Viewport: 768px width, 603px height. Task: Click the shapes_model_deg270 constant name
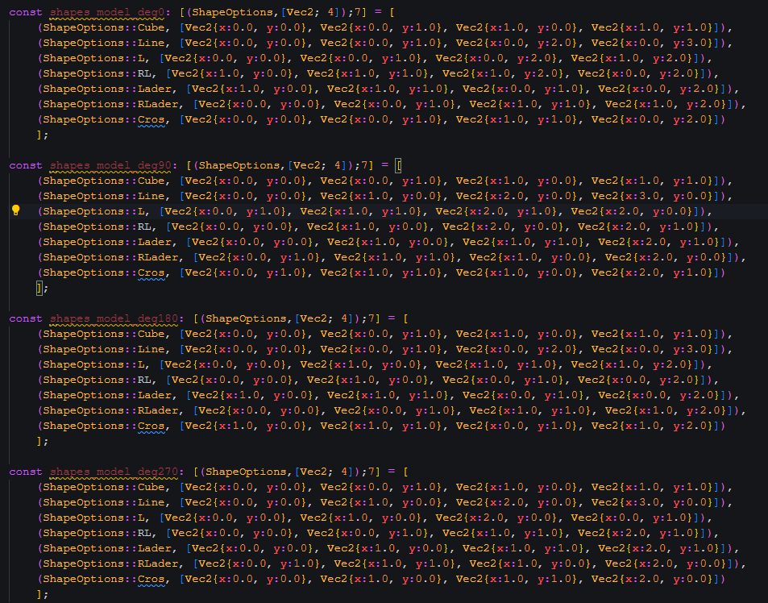point(114,472)
